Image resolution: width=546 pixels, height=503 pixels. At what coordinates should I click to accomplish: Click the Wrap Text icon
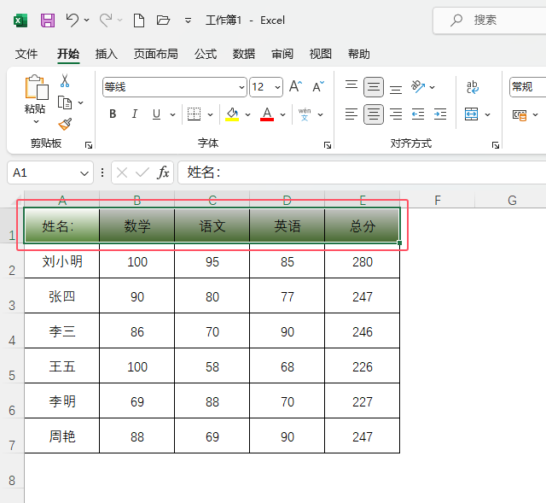473,87
